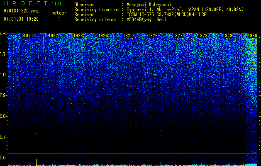Screen dimensions: 261x166
Task: Click the 1928 time marker
Action: [202, 36]
